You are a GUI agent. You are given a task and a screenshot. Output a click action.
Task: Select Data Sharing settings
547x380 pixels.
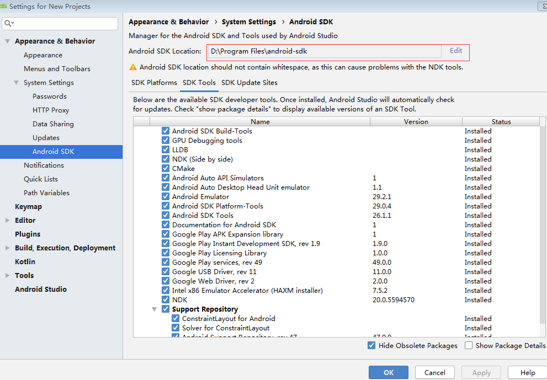coord(53,124)
